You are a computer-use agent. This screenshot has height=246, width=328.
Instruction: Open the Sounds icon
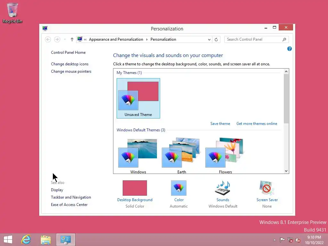tap(223, 188)
